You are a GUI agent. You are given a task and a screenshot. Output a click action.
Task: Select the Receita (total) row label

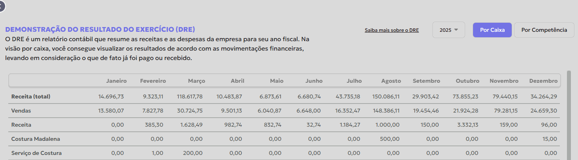pyautogui.click(x=31, y=96)
